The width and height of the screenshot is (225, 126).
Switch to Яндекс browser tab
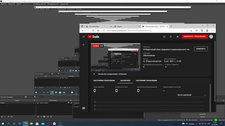(127, 27)
